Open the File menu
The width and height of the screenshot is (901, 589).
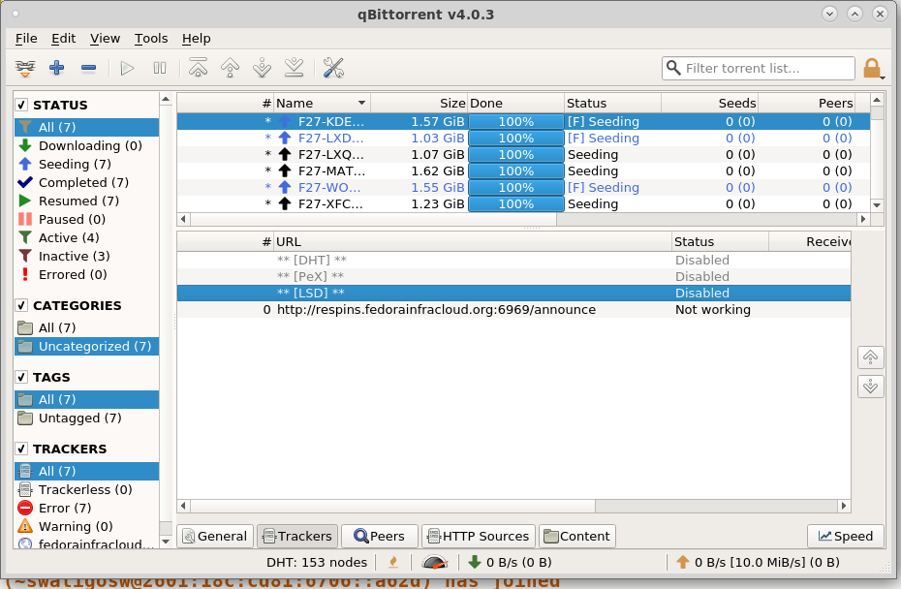[x=26, y=39]
